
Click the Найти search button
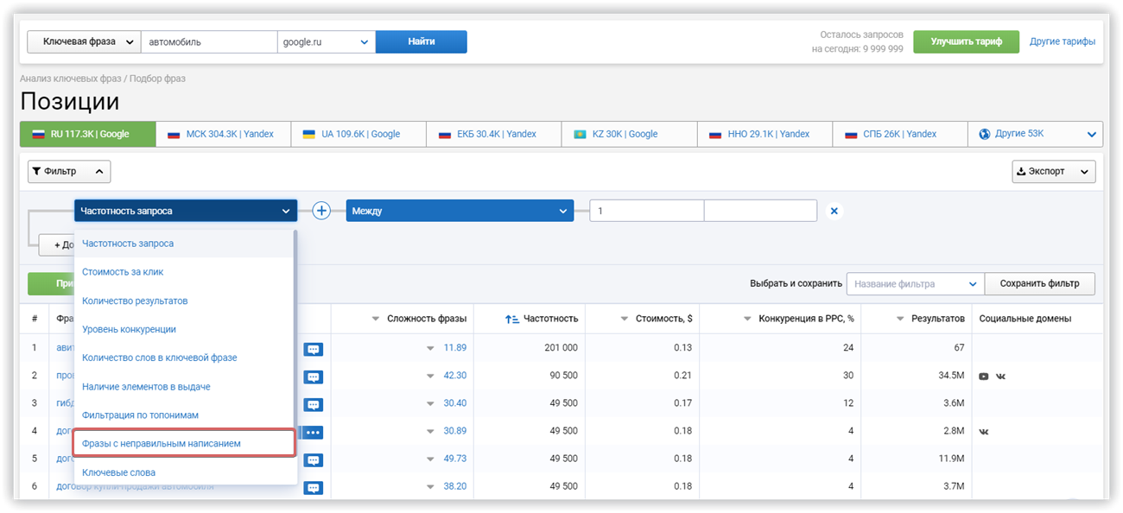[422, 41]
